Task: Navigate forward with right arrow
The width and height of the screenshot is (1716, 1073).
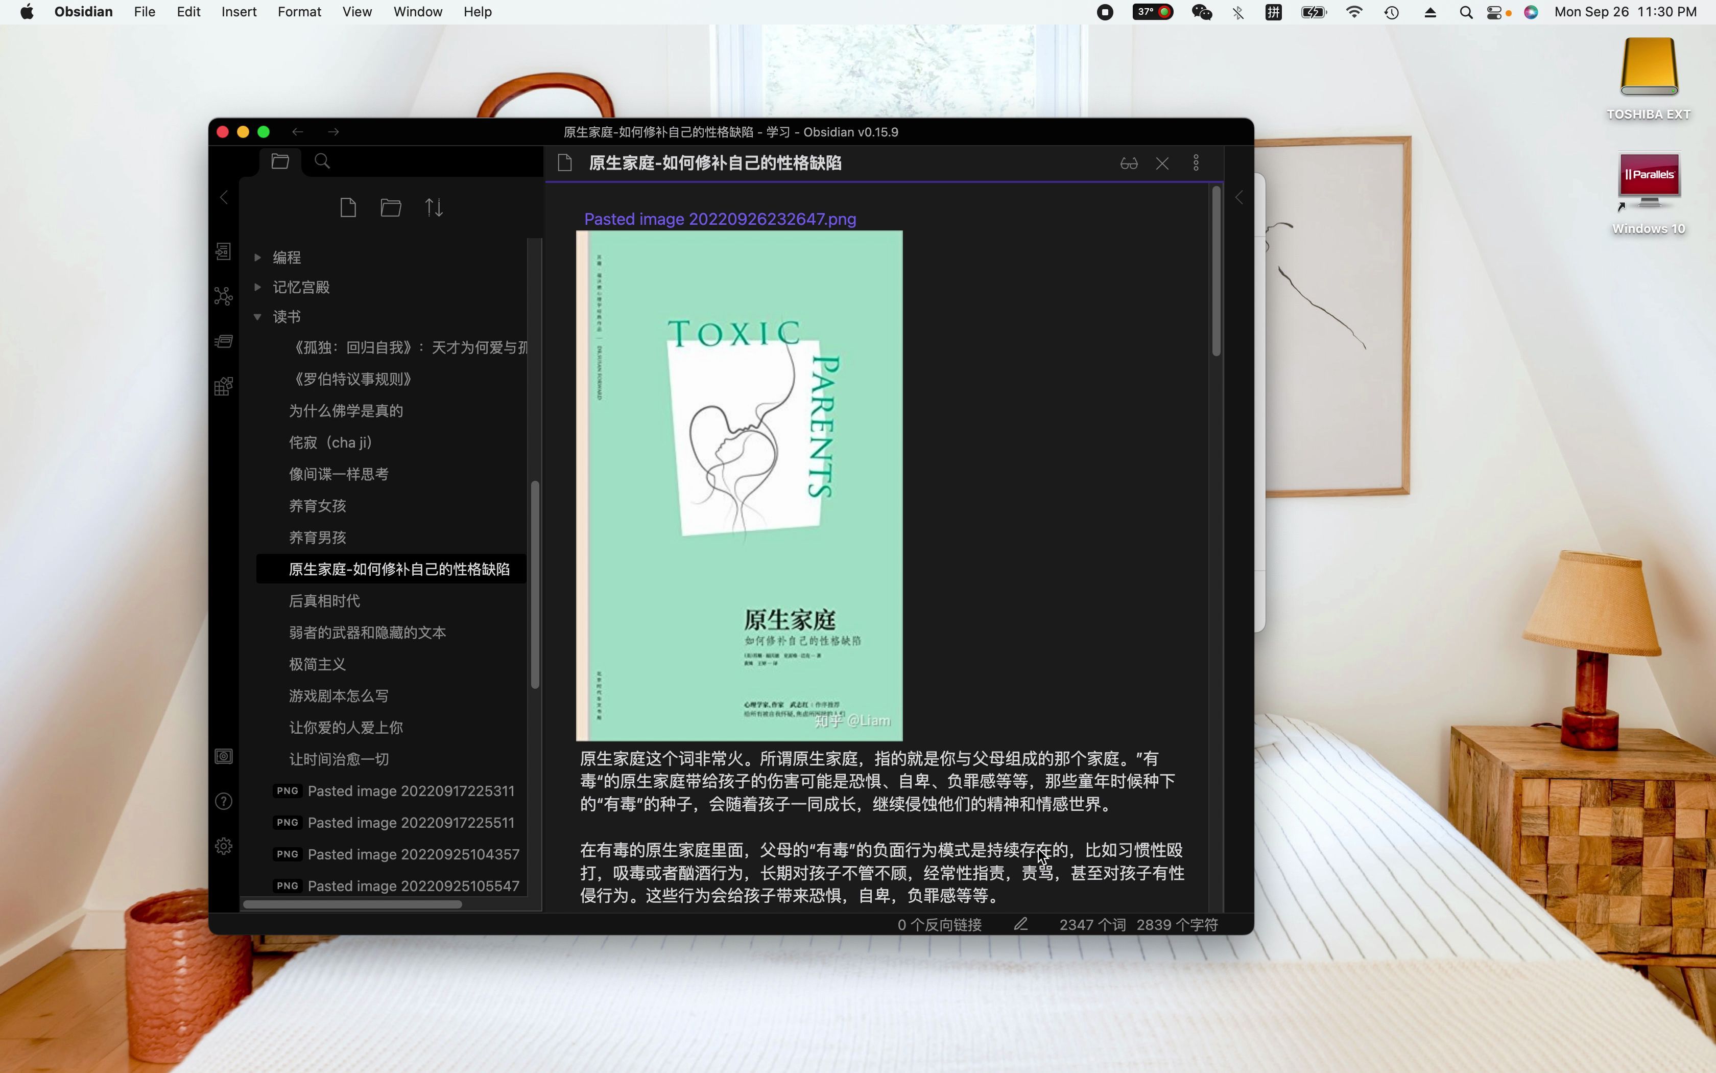Action: coord(333,132)
